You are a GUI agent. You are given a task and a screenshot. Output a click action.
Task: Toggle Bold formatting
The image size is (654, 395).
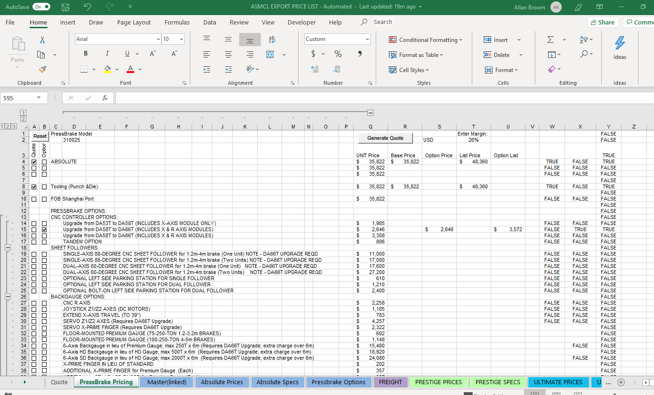(x=86, y=54)
